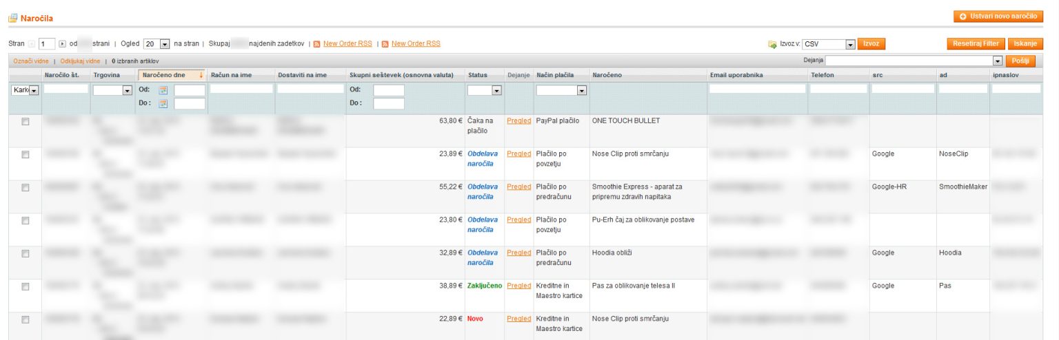Viewport: 1059px width, 340px height.
Task: Open Pregled for the Zaključeno order
Action: (x=518, y=286)
